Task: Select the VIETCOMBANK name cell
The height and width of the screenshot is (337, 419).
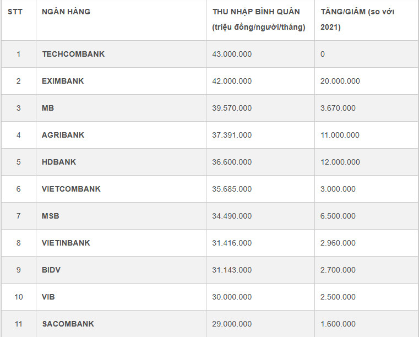Action: click(71, 189)
